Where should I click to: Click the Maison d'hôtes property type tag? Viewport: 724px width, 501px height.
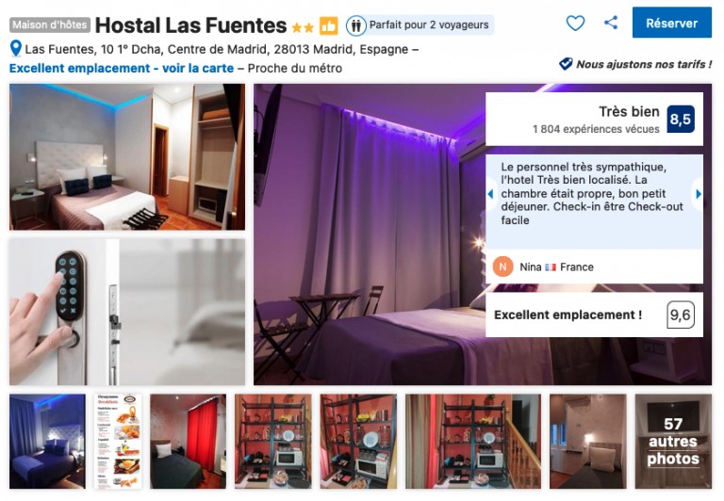(x=50, y=24)
